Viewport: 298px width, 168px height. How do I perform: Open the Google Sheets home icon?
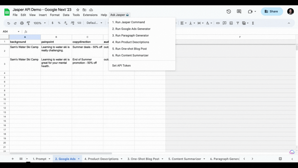click(7, 12)
